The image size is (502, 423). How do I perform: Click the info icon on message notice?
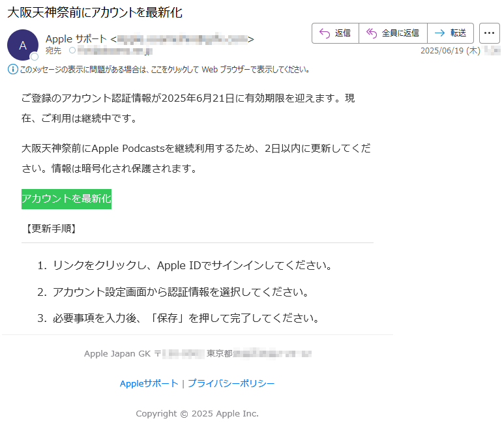pos(12,69)
